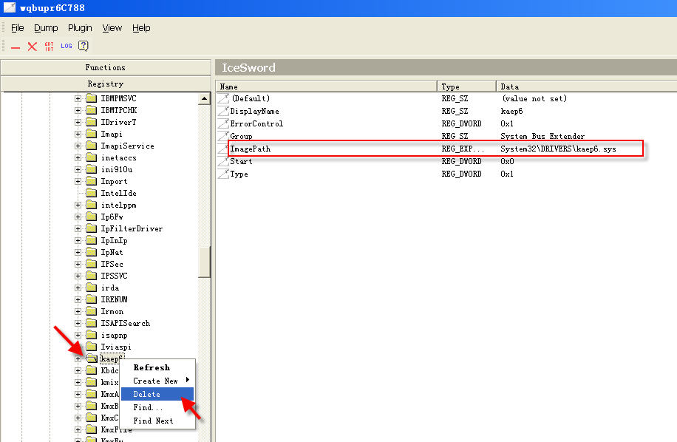Expand the irda registry key
The height and width of the screenshot is (442, 677).
click(x=78, y=288)
